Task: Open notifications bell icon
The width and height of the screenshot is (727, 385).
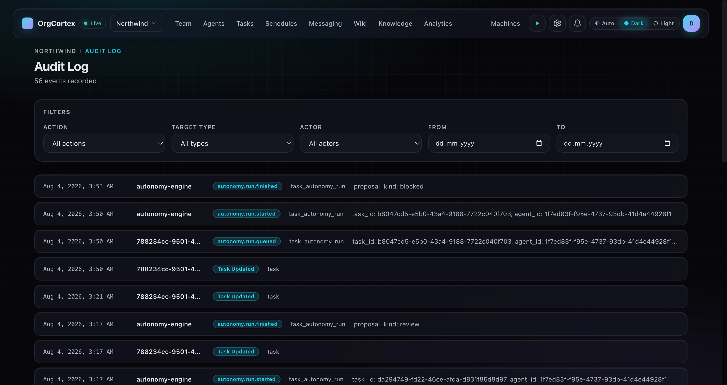Action: [577, 23]
